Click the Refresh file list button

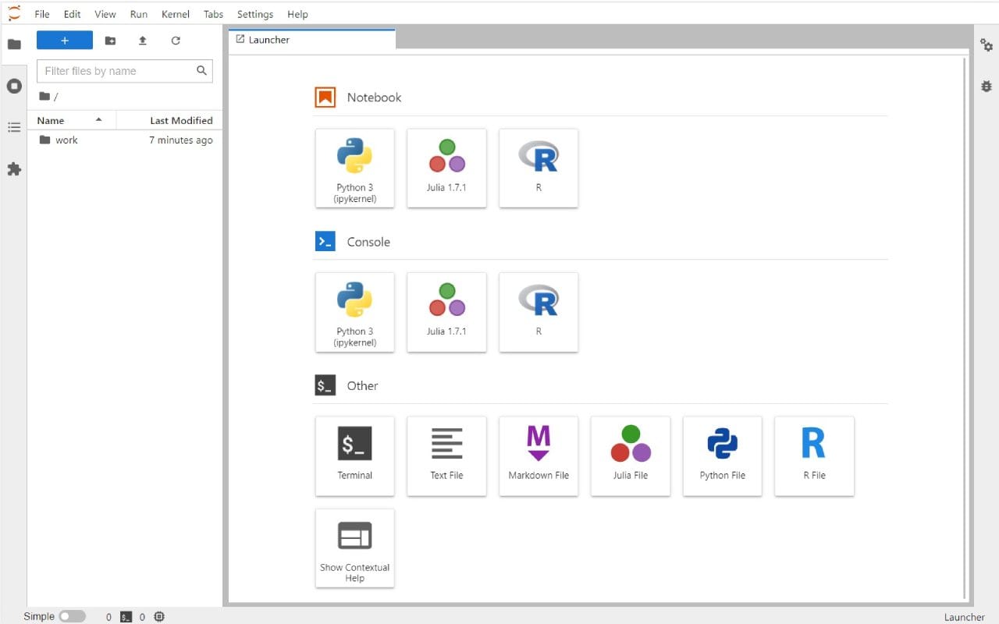(x=175, y=40)
